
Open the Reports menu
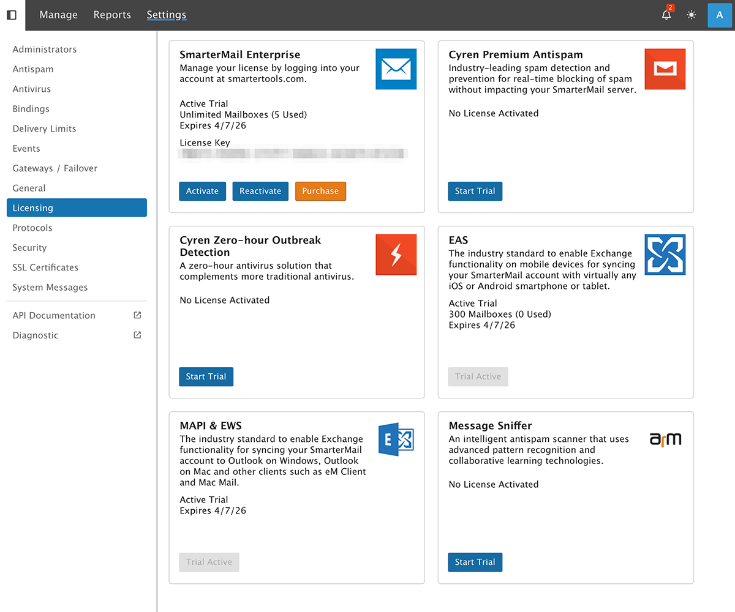click(112, 15)
